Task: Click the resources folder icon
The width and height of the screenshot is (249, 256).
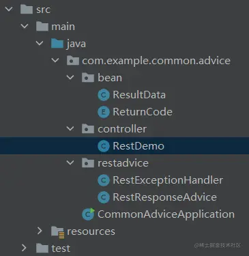Action: click(57, 232)
